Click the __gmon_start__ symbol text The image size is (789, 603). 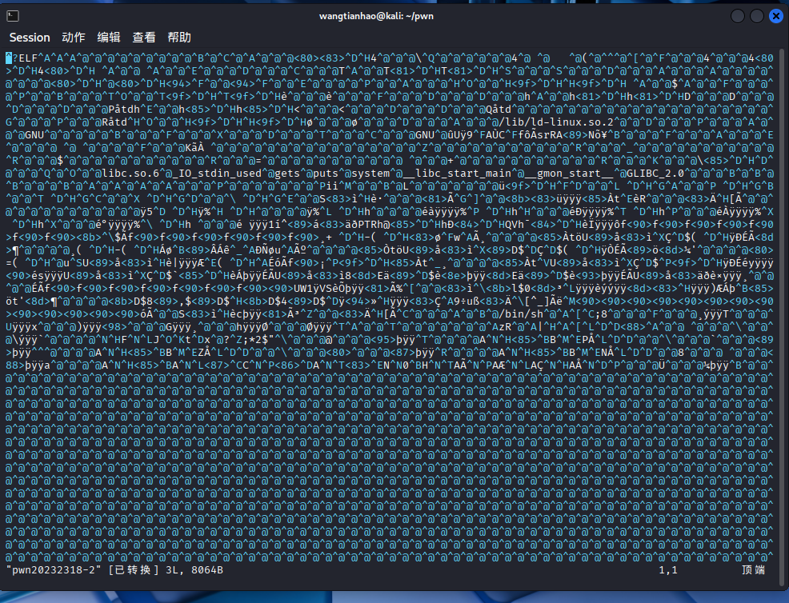[x=569, y=174]
